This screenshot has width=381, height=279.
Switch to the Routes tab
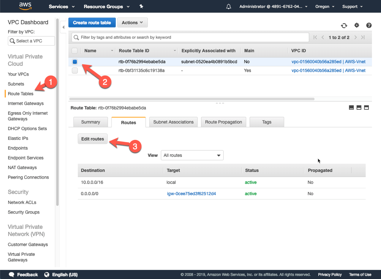129,123
